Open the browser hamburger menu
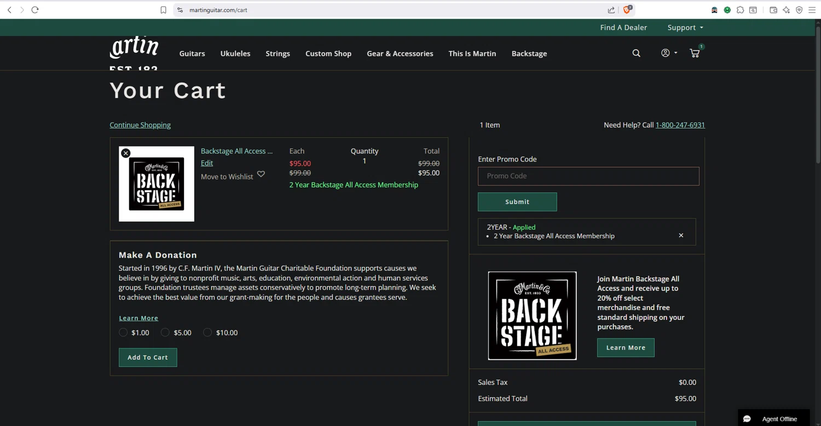The height and width of the screenshot is (426, 821). tap(812, 10)
